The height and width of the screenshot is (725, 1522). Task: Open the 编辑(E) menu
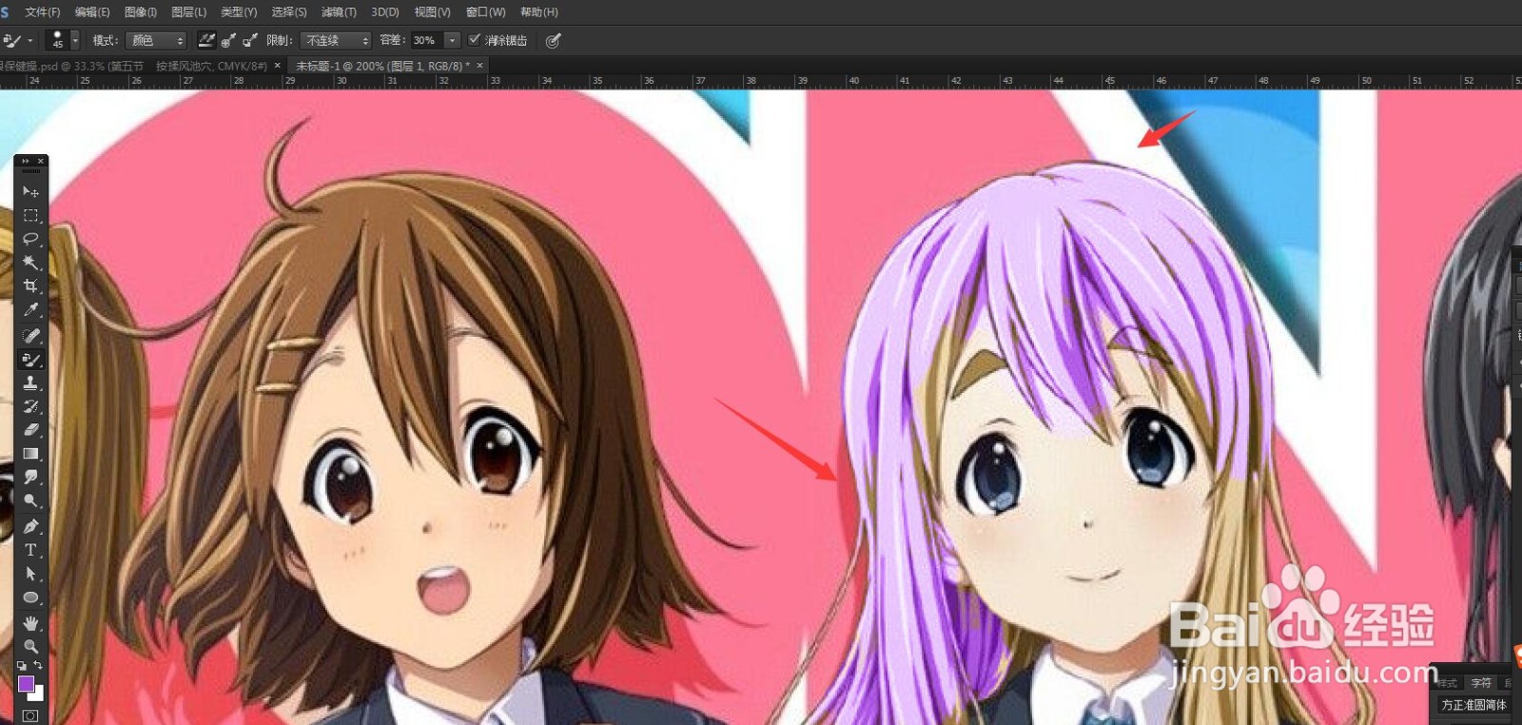92,12
